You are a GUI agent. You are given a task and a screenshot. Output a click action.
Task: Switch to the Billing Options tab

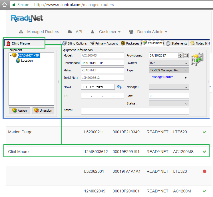tap(75, 43)
